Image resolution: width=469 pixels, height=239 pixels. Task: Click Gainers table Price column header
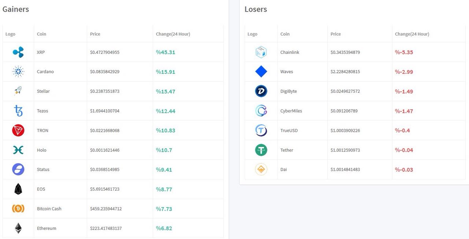click(x=95, y=34)
